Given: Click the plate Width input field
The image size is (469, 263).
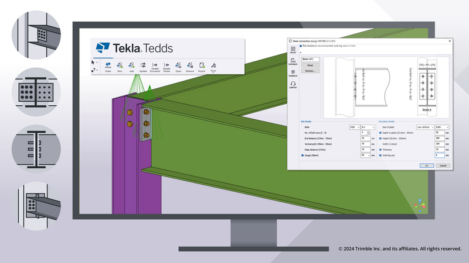Looking at the screenshot, I should pos(439,144).
